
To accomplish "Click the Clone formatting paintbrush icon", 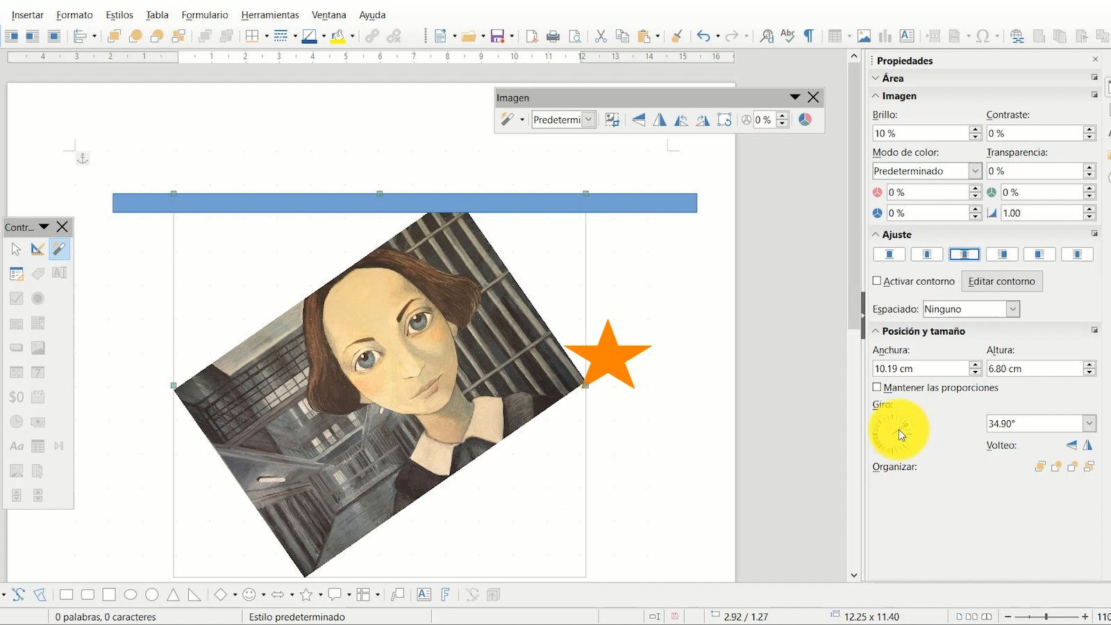I will tap(677, 36).
